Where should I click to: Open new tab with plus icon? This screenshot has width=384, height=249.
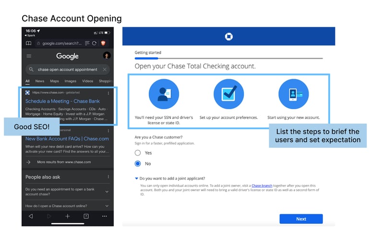[x=68, y=216]
